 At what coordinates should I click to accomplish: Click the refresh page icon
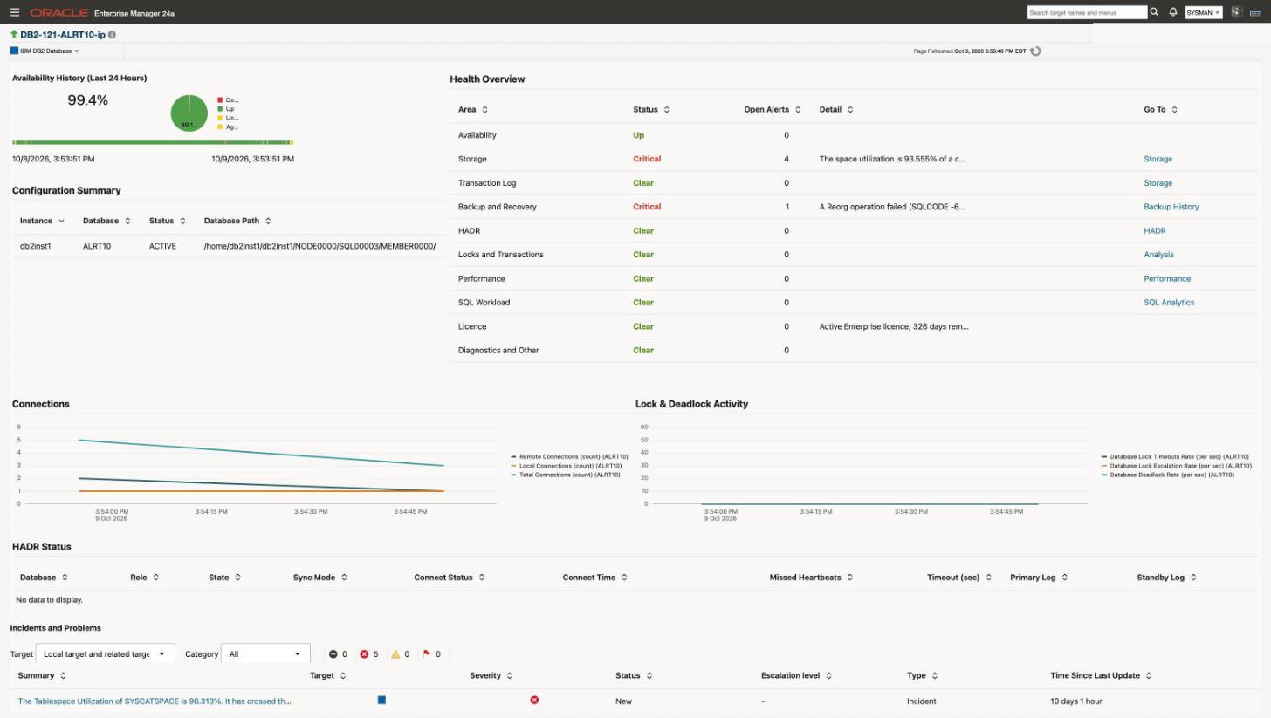click(1035, 51)
